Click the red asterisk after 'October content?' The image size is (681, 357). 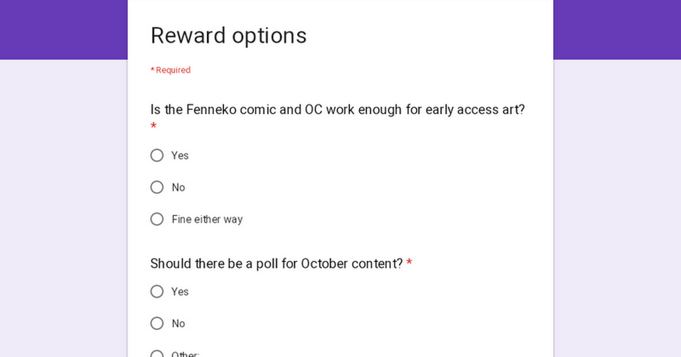[x=409, y=263]
